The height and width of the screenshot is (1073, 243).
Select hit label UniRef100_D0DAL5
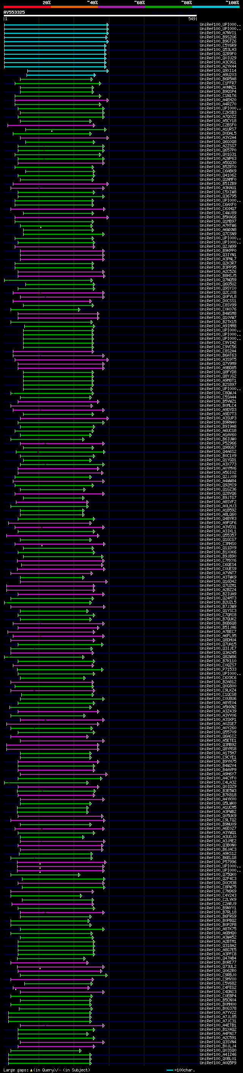218,133
